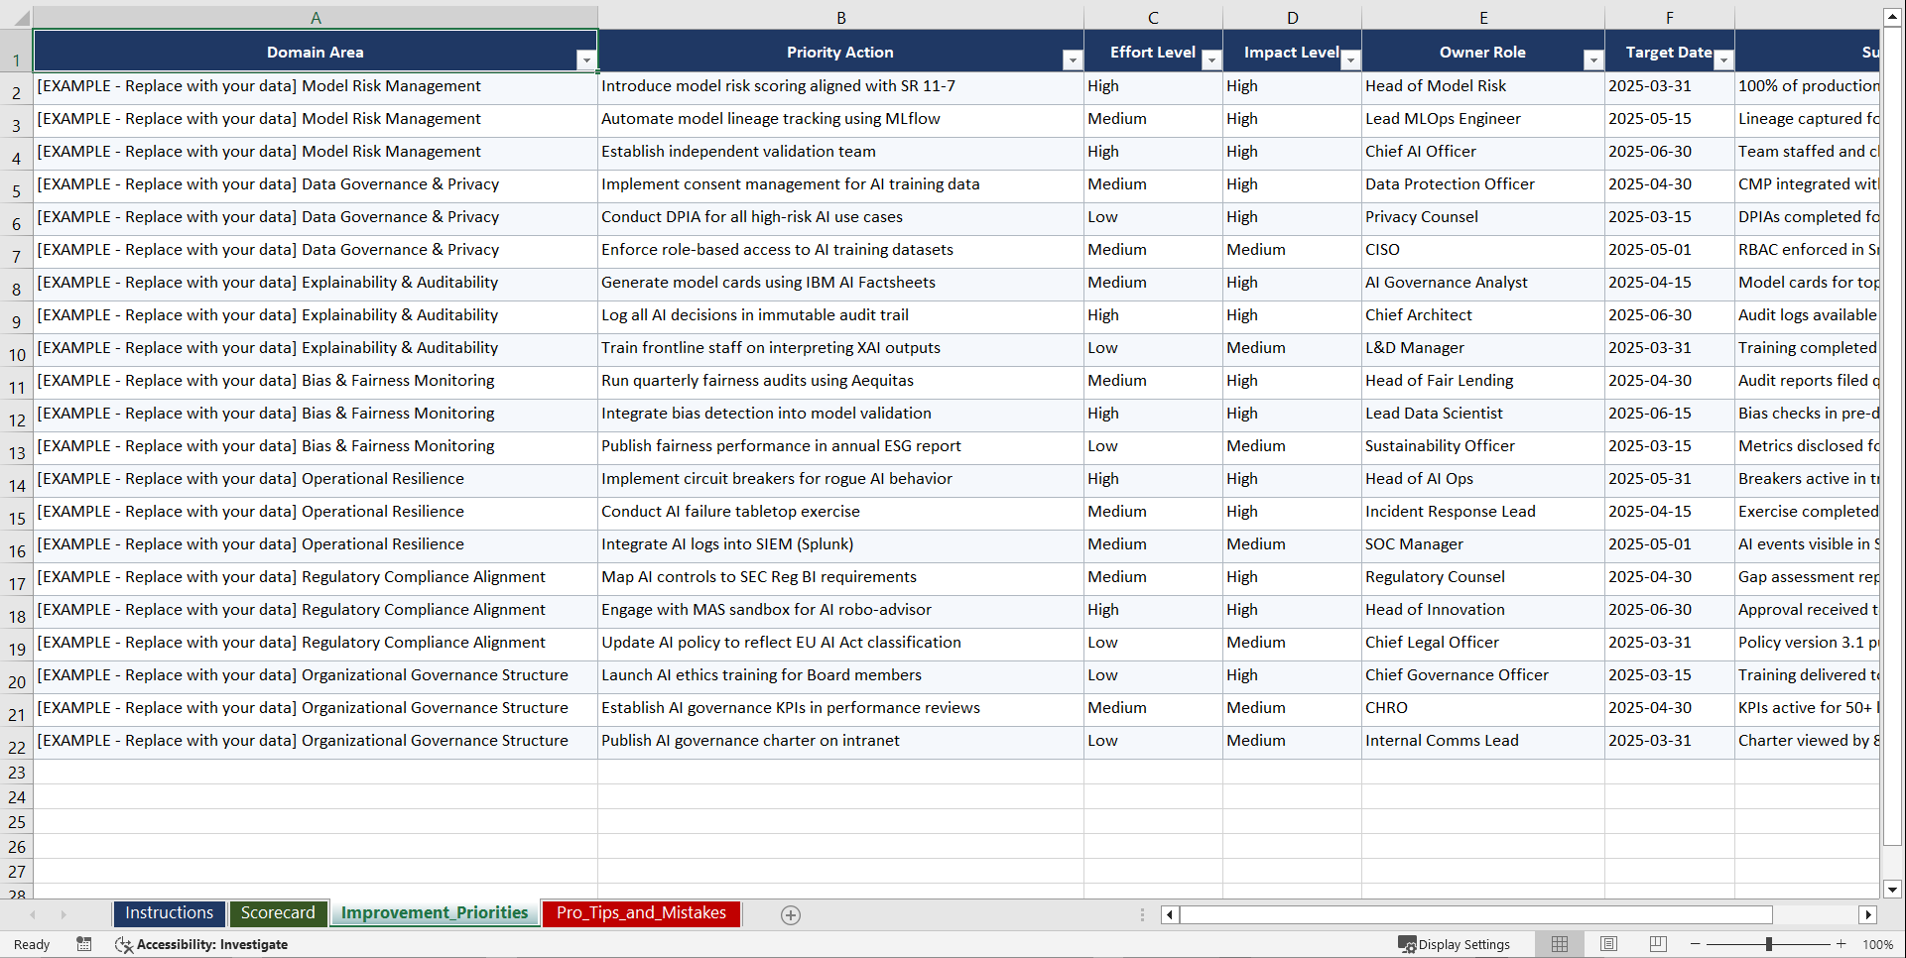Open the macro recording indicator

pyautogui.click(x=84, y=944)
